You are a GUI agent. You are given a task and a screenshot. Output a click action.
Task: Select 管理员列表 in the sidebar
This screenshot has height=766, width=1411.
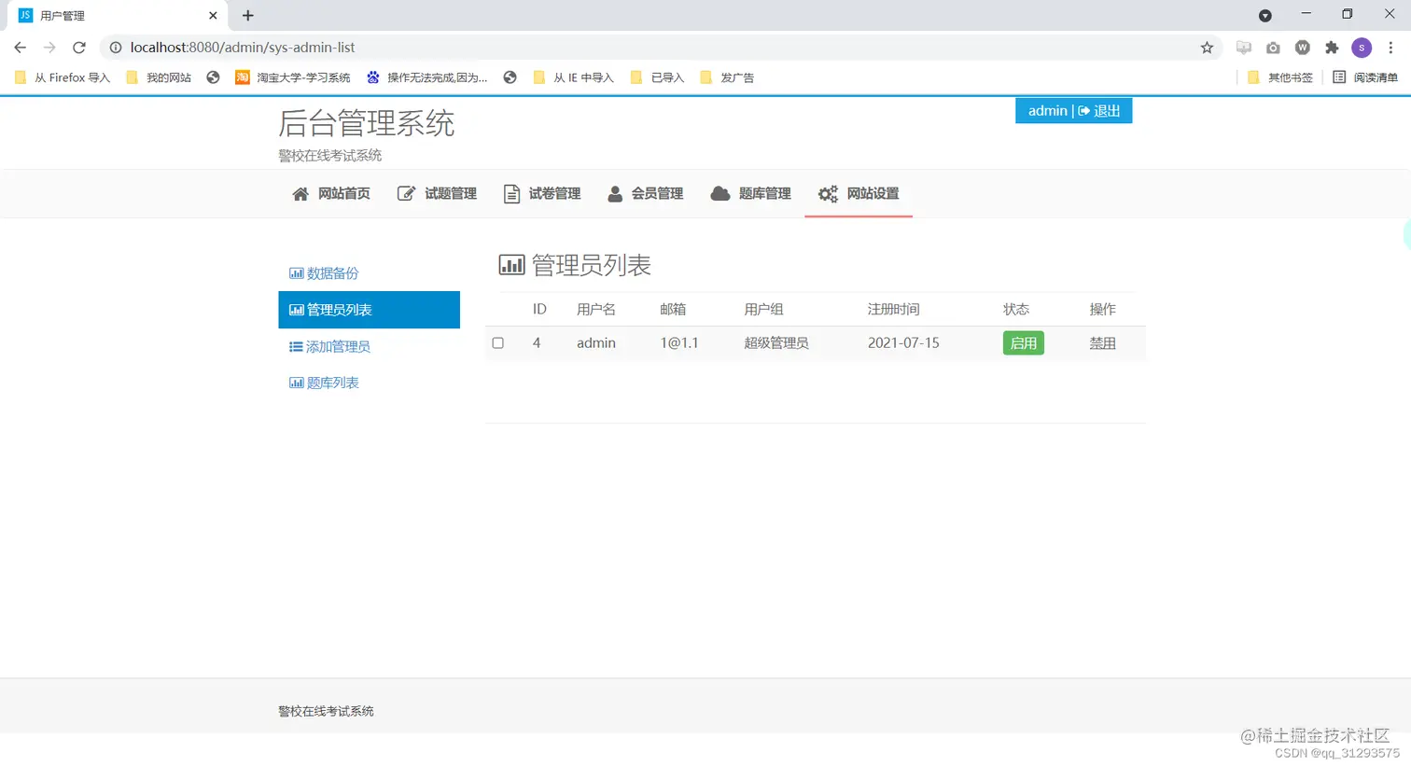369,310
